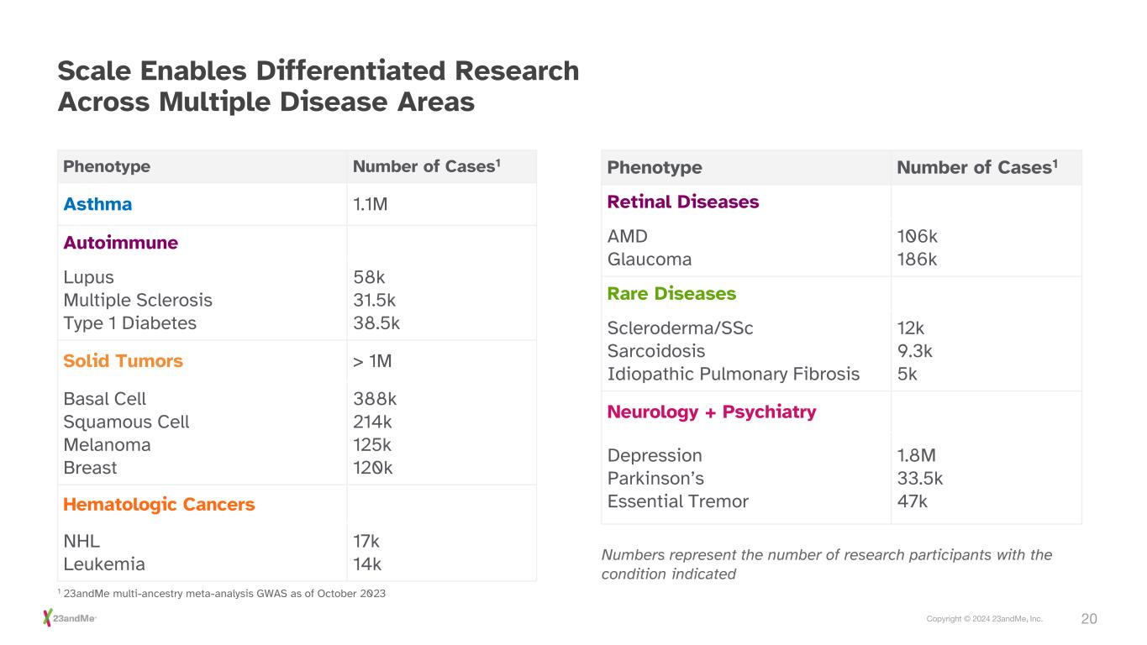
Task: Select the Lupus row label
Action: pyautogui.click(x=88, y=277)
